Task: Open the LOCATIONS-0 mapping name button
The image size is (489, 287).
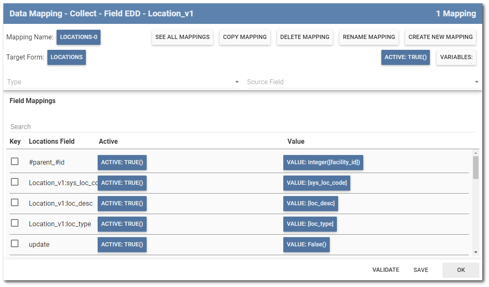Action: 78,37
